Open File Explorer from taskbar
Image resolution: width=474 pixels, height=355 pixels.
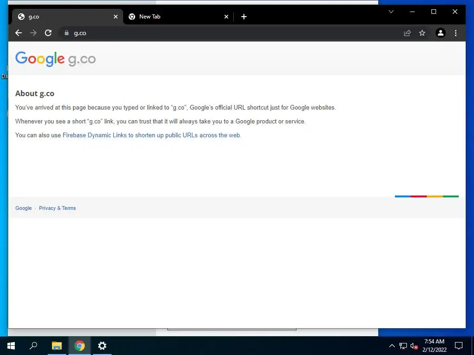click(56, 346)
